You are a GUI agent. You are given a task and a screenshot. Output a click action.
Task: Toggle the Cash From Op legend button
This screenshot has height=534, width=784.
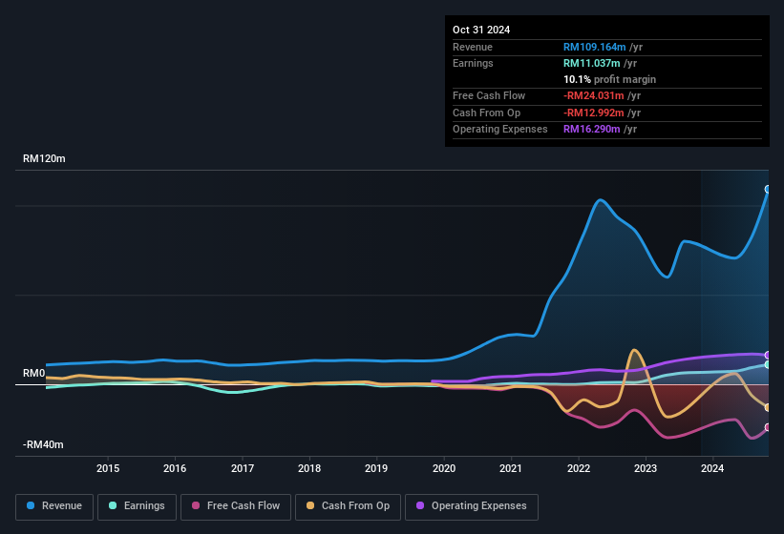348,506
